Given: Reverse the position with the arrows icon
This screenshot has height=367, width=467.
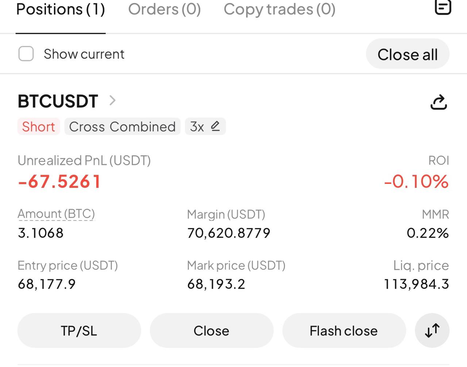Looking at the screenshot, I should pos(432,331).
